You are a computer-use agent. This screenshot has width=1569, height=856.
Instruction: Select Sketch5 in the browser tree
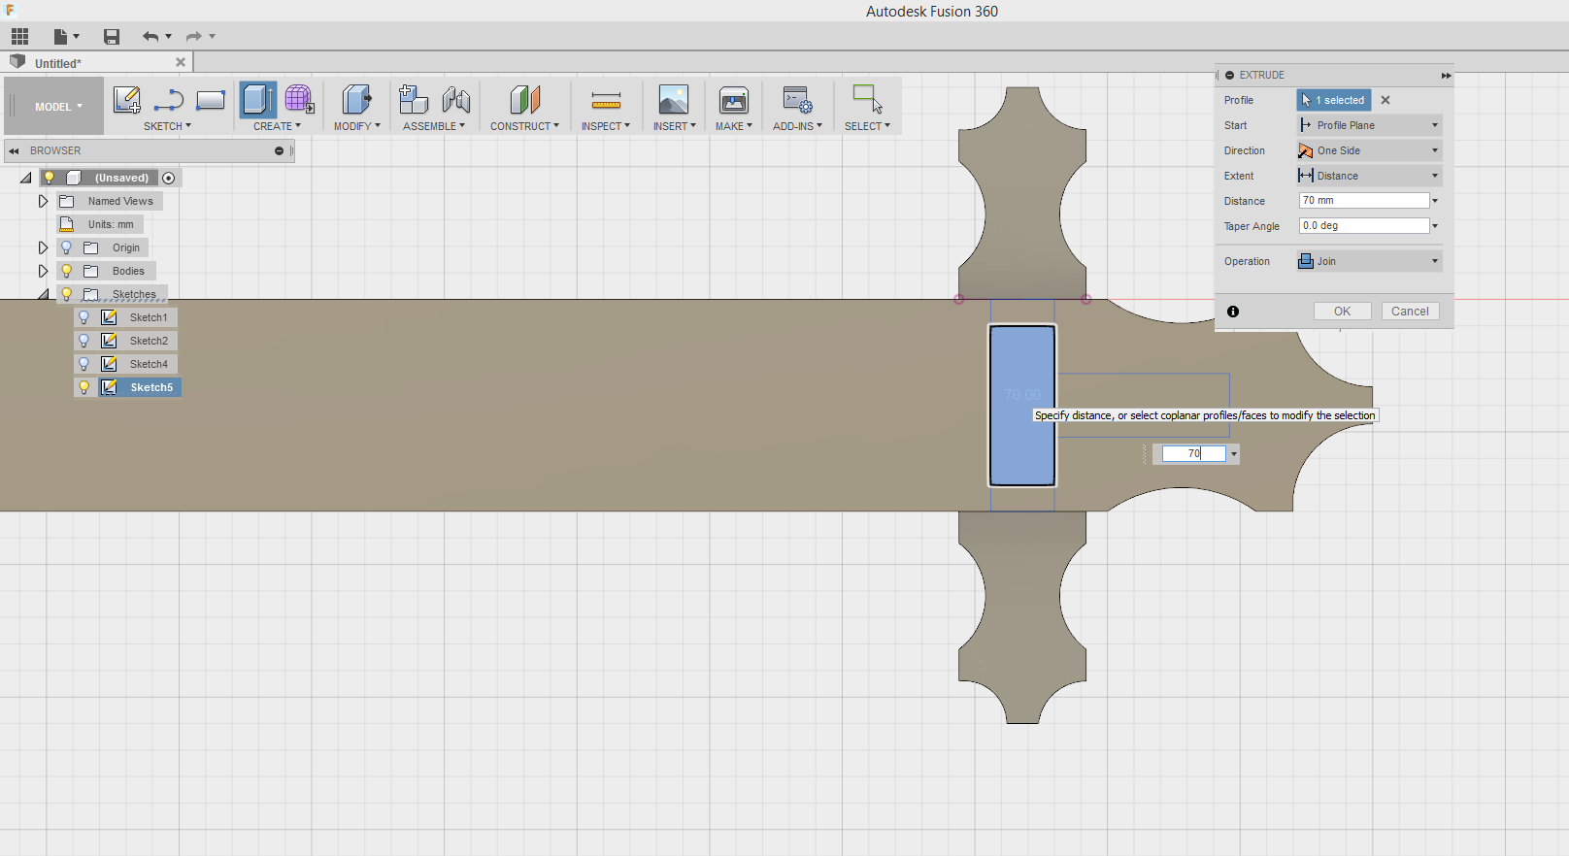tap(151, 387)
